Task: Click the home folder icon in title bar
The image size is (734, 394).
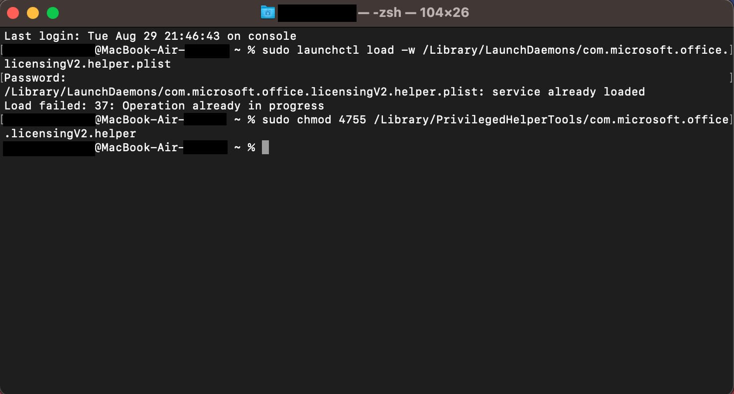Action: [x=268, y=13]
